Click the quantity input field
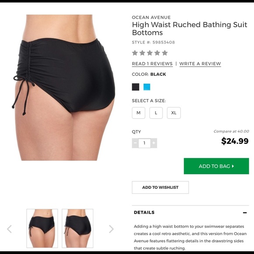This screenshot has height=254, width=254. click(145, 143)
